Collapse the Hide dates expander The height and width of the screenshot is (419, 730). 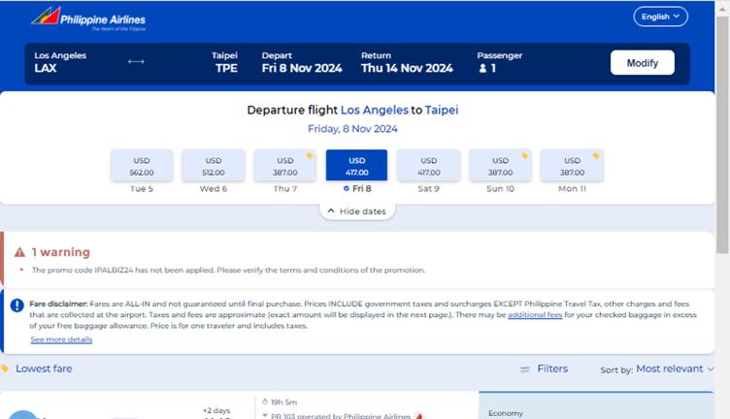[x=357, y=211]
